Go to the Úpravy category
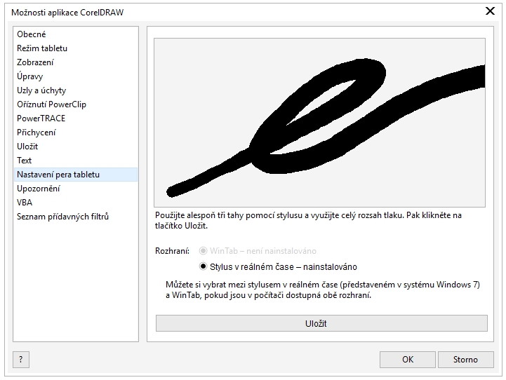Image resolution: width=506 pixels, height=380 pixels. pos(31,76)
